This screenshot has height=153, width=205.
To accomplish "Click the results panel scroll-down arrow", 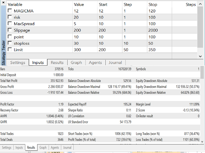I will (202, 142).
